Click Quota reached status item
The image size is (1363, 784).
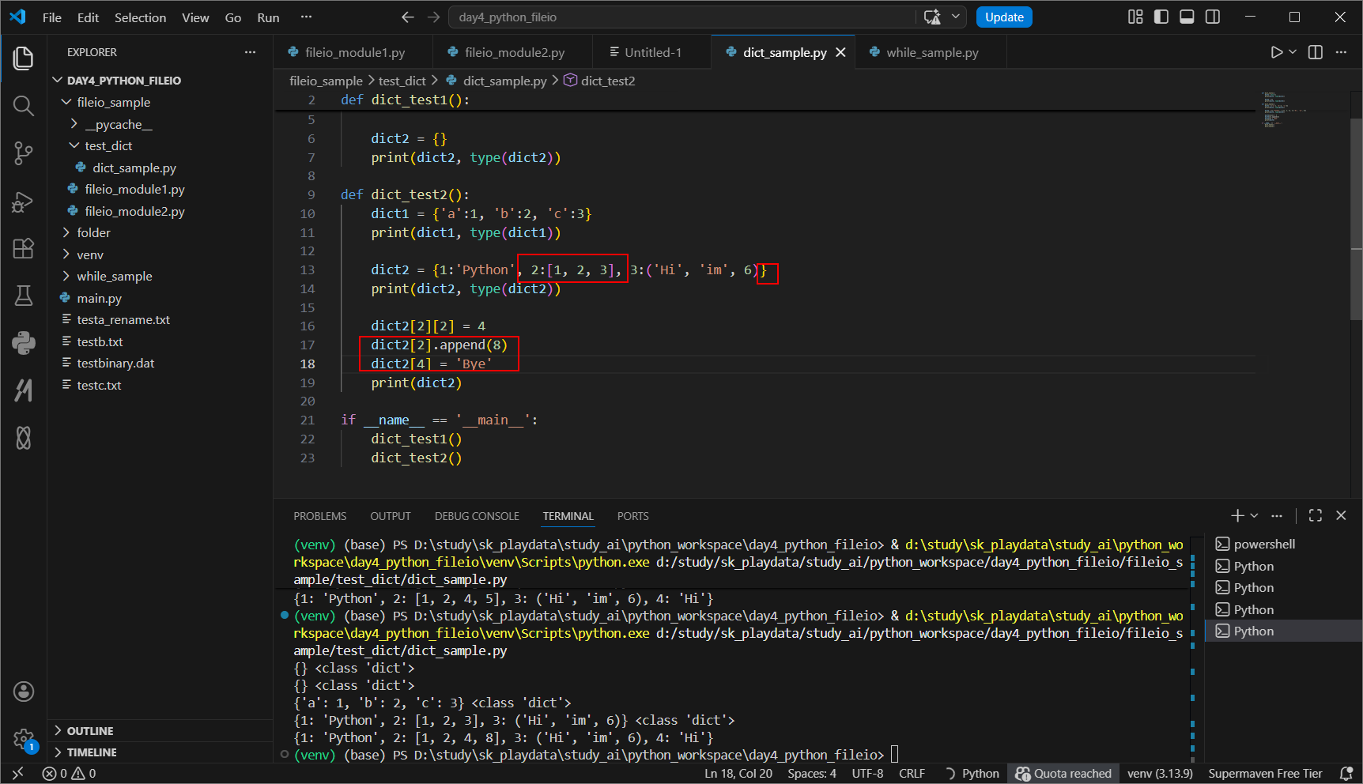[1063, 774]
